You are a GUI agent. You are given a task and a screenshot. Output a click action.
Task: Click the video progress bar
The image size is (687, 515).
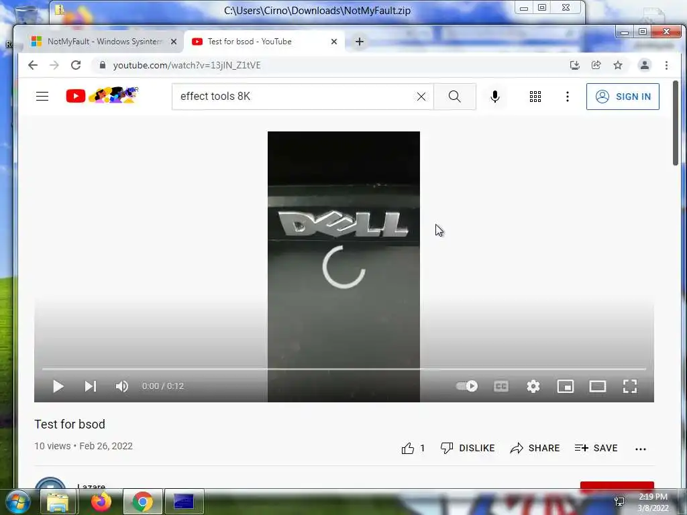coord(344,369)
